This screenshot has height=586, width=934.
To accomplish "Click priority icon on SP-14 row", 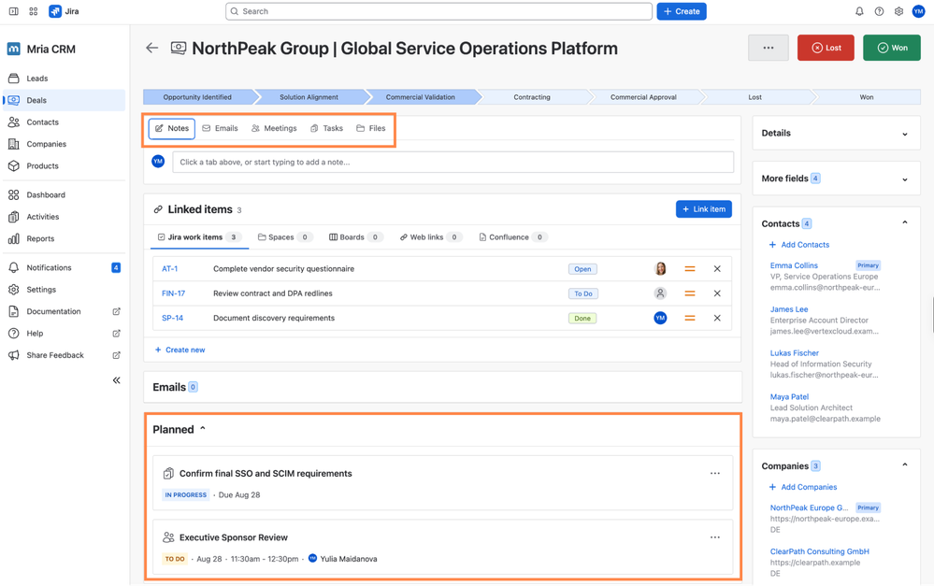I will click(690, 318).
